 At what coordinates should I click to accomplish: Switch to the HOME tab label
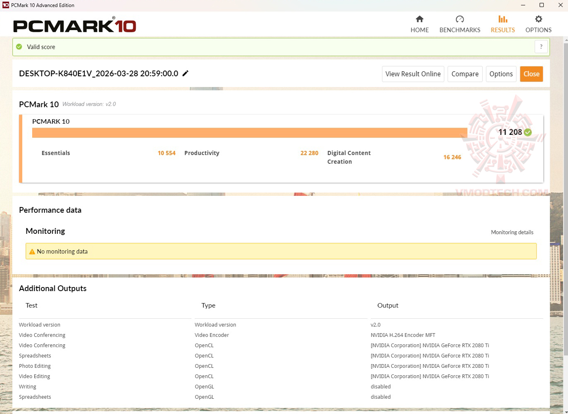coord(420,30)
